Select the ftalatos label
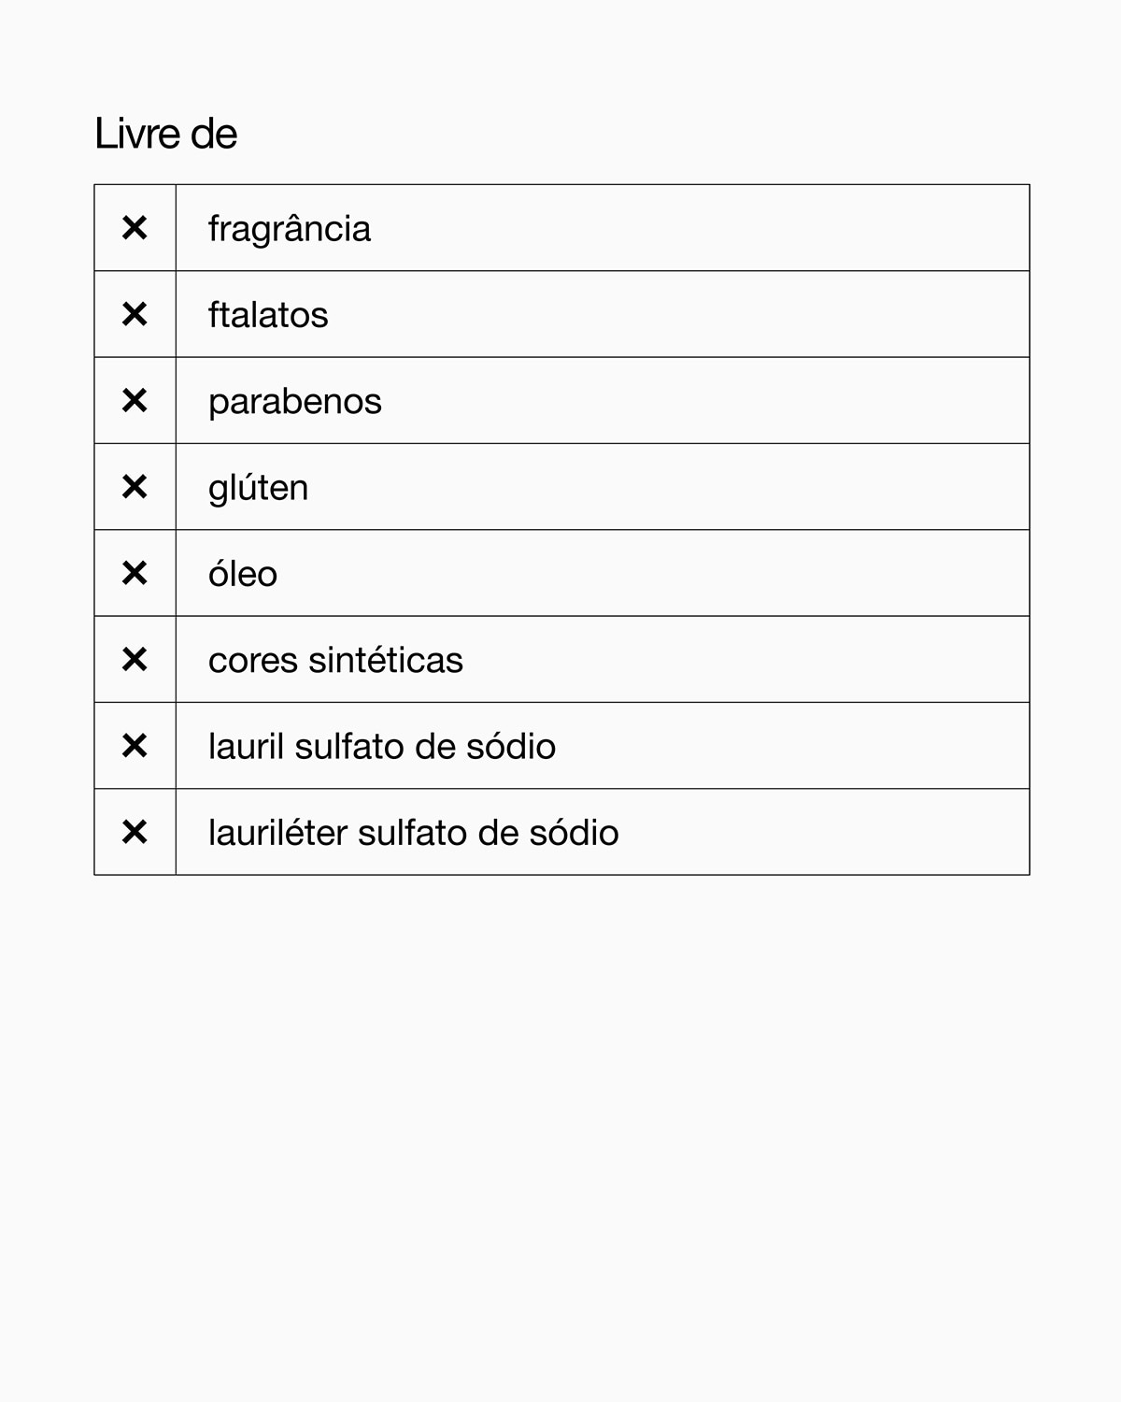Screen dimensions: 1121x1402 tap(268, 315)
